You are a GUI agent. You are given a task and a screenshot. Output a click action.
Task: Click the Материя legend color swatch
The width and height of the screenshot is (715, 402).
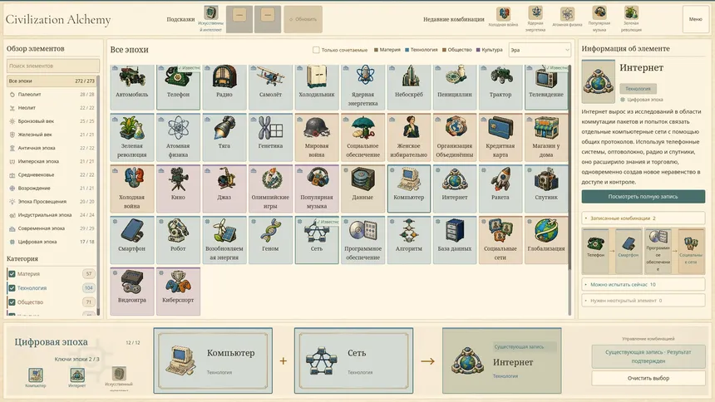click(376, 50)
